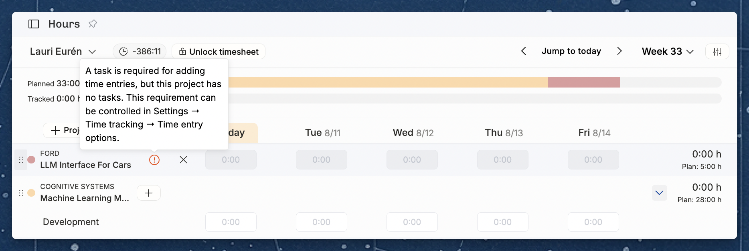Open the Lauri Eurén user dropdown
The image size is (749, 251).
coord(63,51)
